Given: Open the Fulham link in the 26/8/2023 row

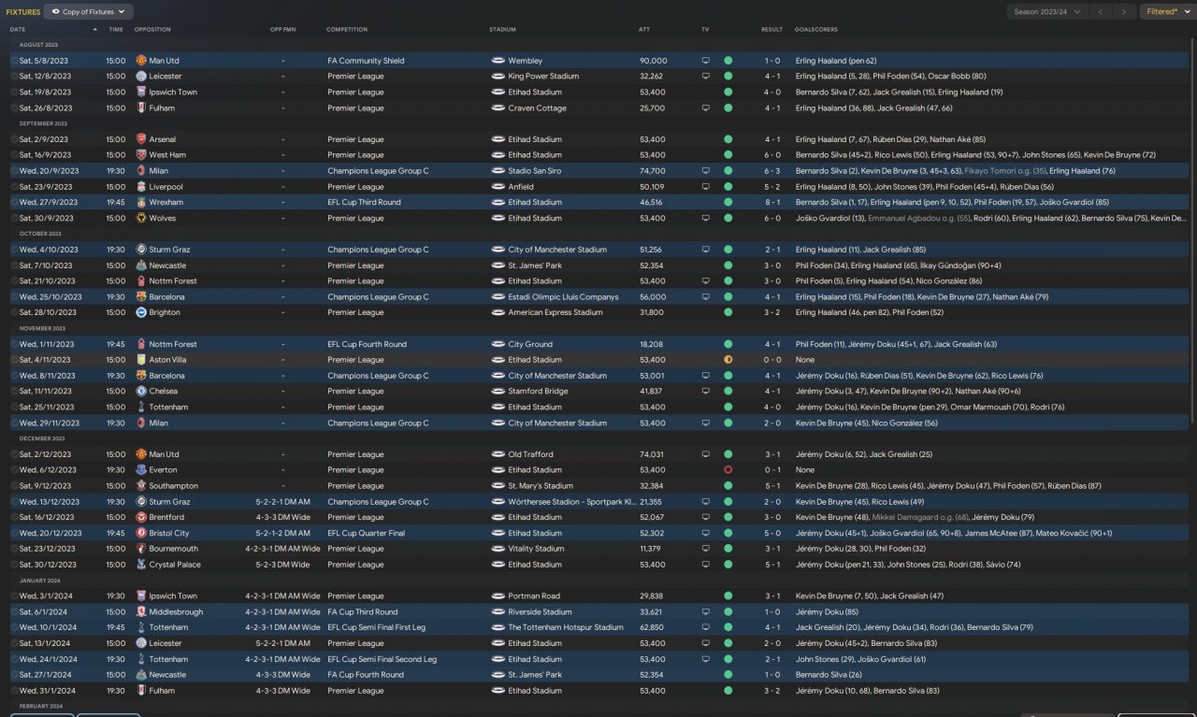Looking at the screenshot, I should tap(162, 108).
